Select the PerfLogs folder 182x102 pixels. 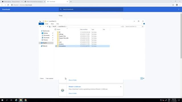(x=61, y=34)
